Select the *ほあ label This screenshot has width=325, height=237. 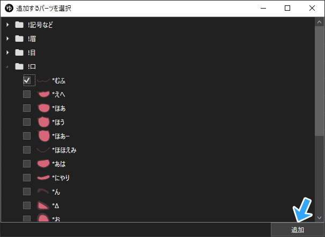click(x=58, y=109)
